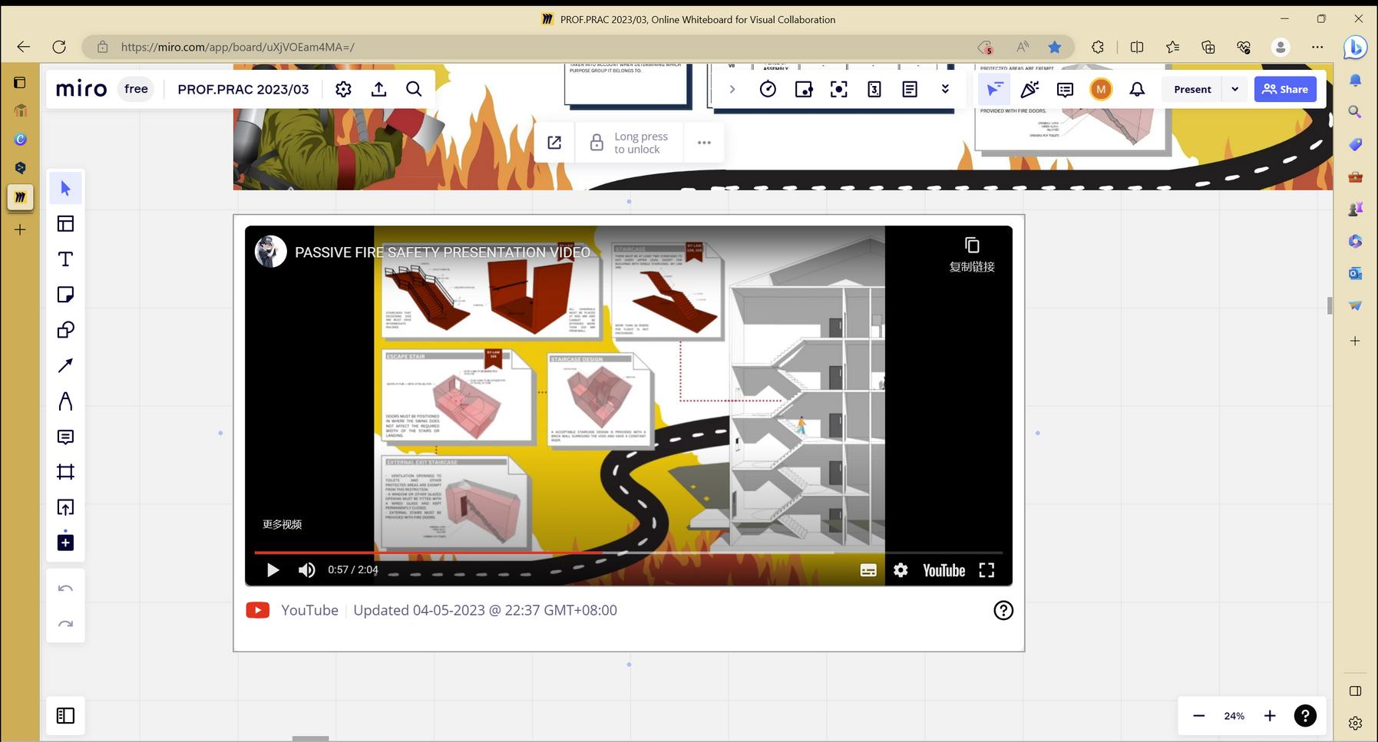Open notifications bell in Miro
Screen dimensions: 1378x742
pos(1137,89)
